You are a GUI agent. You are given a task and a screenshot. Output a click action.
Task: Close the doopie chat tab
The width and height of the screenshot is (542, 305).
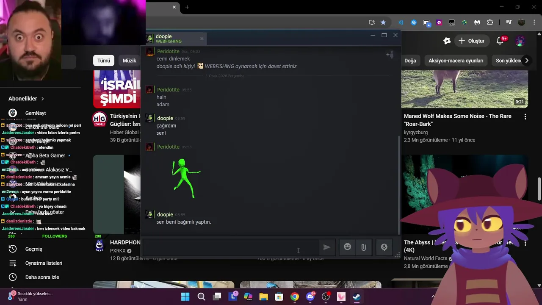tap(202, 39)
